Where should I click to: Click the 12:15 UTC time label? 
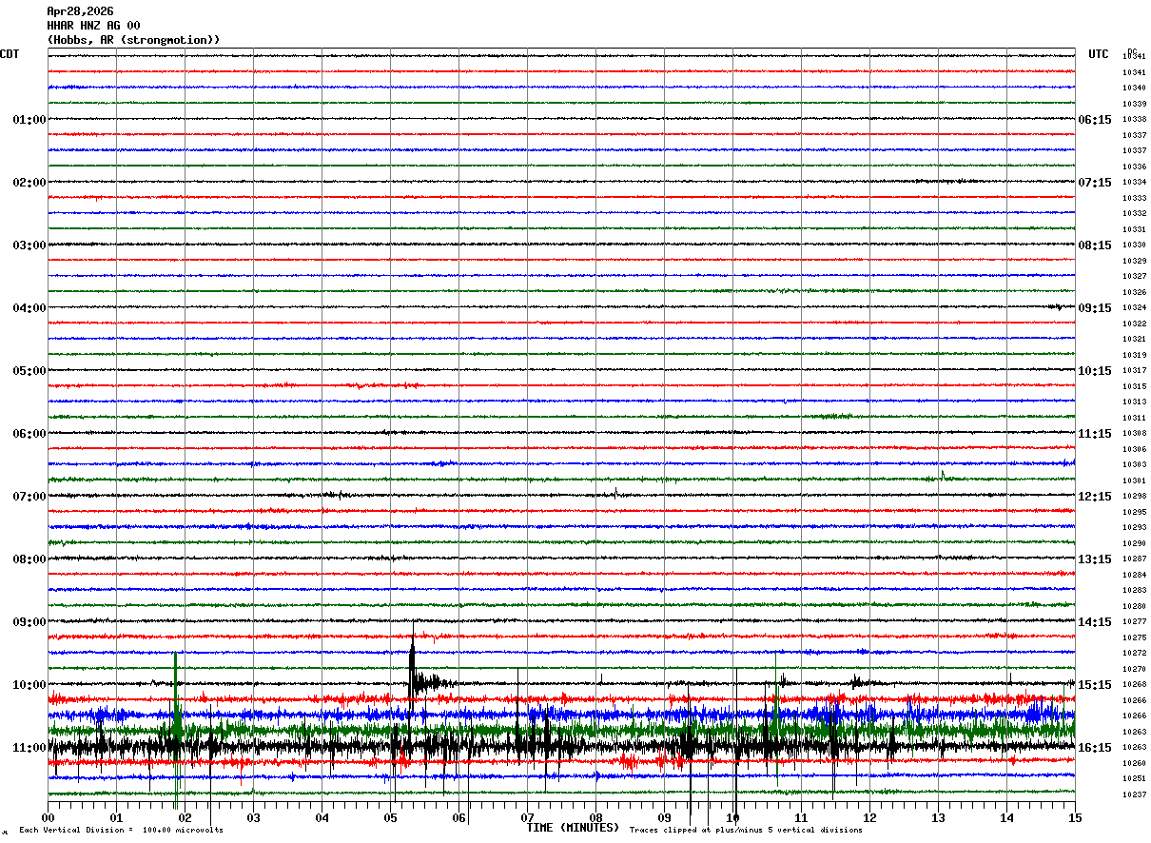(1094, 497)
